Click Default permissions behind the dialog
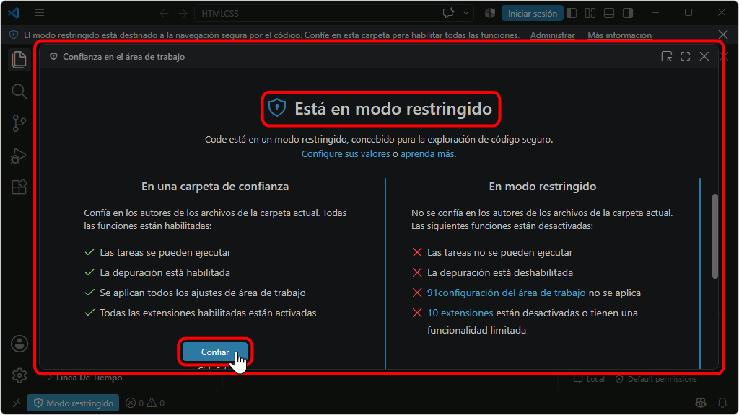 pyautogui.click(x=657, y=379)
